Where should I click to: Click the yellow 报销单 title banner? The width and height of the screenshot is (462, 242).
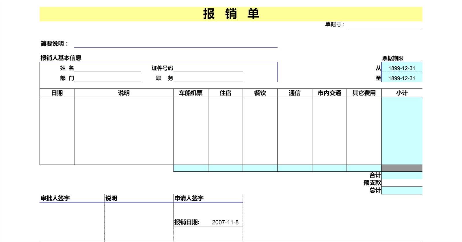click(231, 14)
